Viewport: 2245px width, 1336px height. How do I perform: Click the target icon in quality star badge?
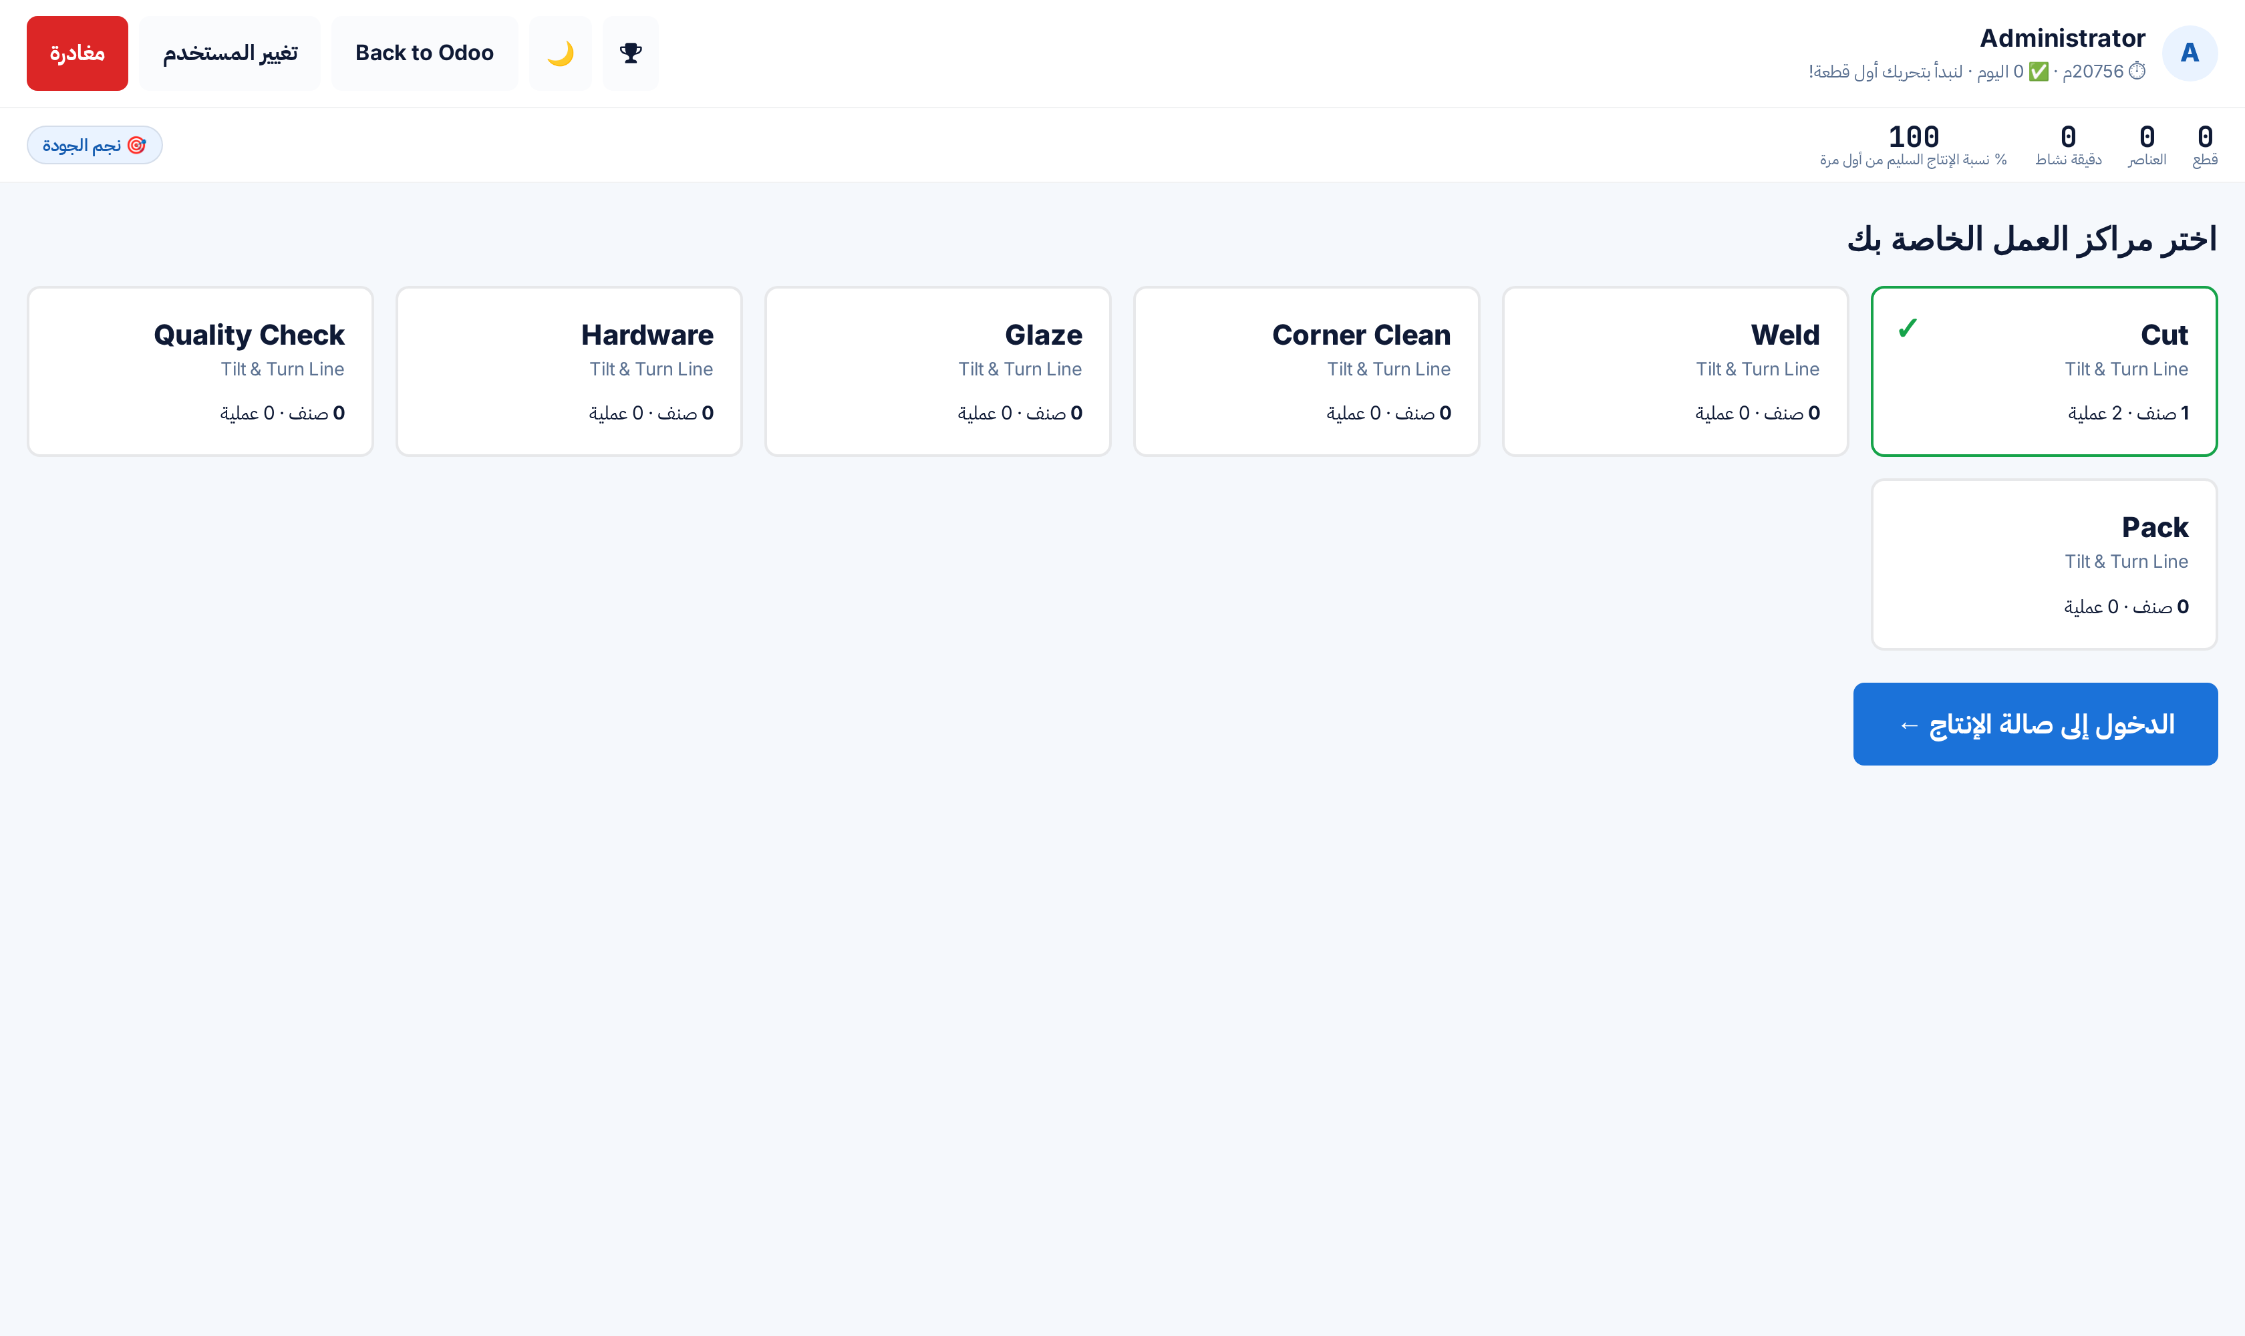(x=137, y=145)
